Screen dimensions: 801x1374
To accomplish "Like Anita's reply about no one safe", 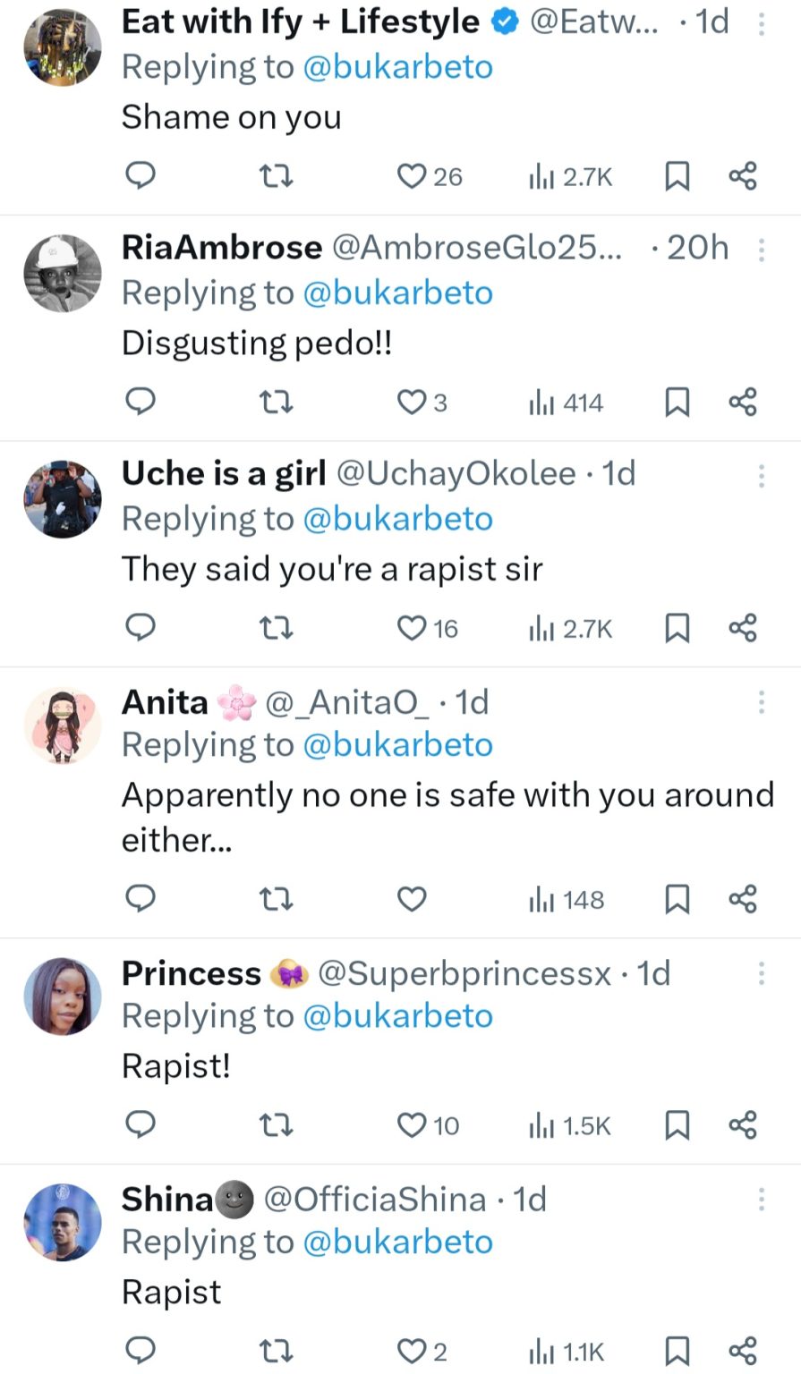I will coord(412,899).
